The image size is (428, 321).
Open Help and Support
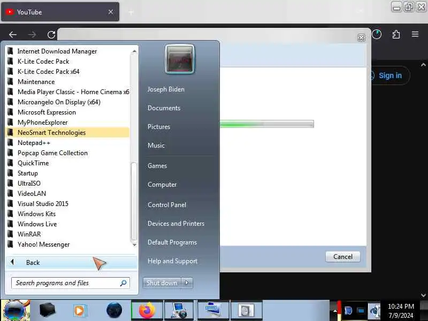(172, 261)
